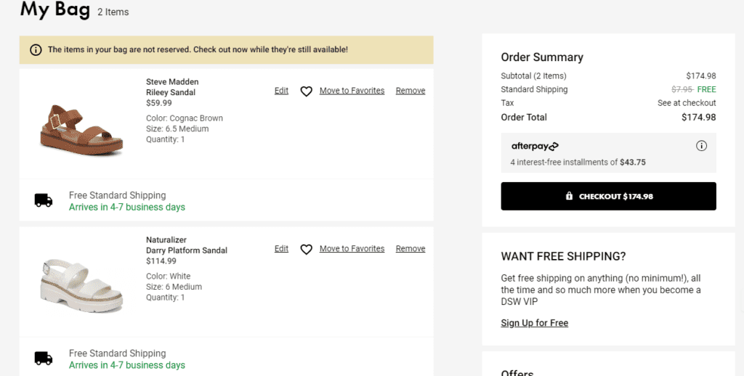The height and width of the screenshot is (376, 744).
Task: Remove the Rileey Sandal from bag
Action: pos(411,91)
